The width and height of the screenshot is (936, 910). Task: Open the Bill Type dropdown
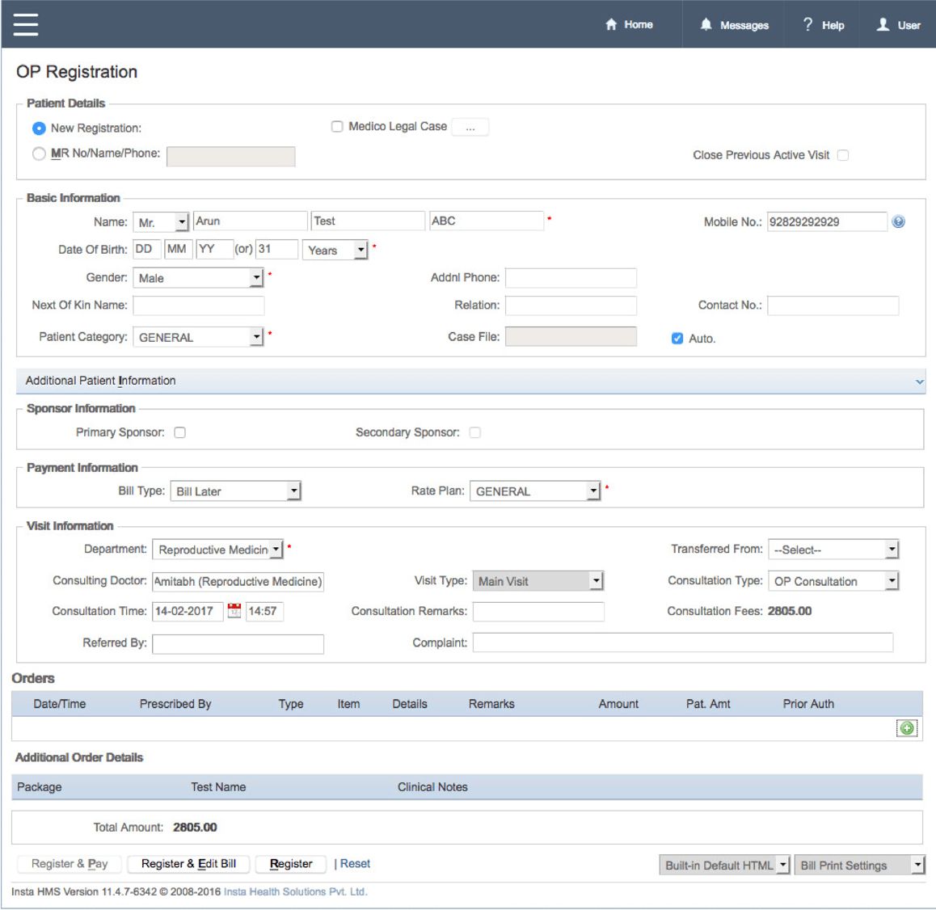coord(235,491)
